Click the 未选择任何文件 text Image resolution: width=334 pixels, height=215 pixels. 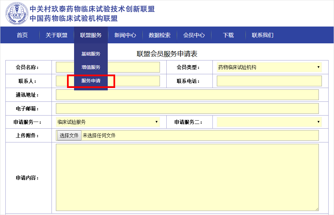(x=99, y=135)
